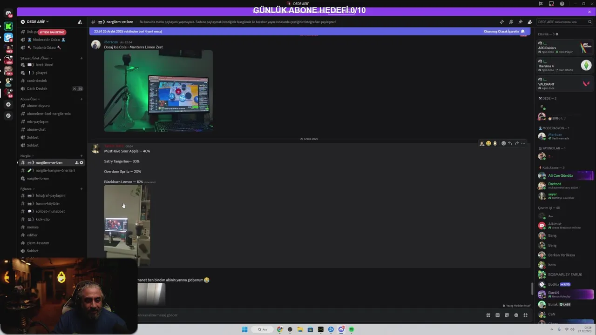Screen dimensions: 596x335
Task: Show pinned messages in channel header
Action: [520, 22]
